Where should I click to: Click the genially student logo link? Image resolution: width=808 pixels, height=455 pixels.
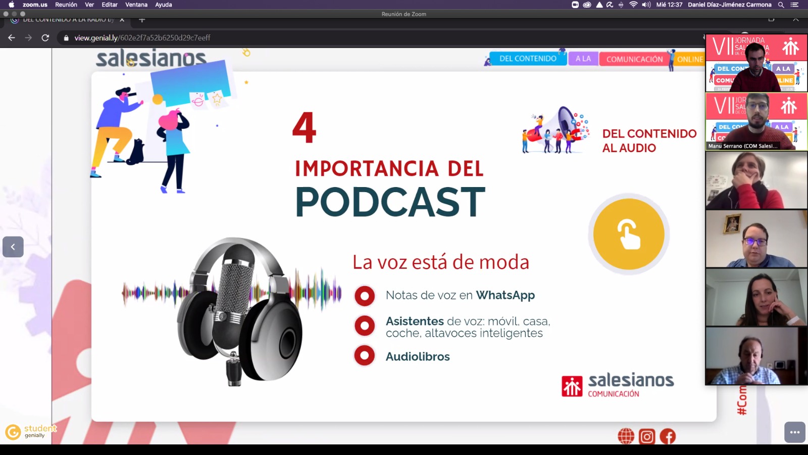coord(30,431)
